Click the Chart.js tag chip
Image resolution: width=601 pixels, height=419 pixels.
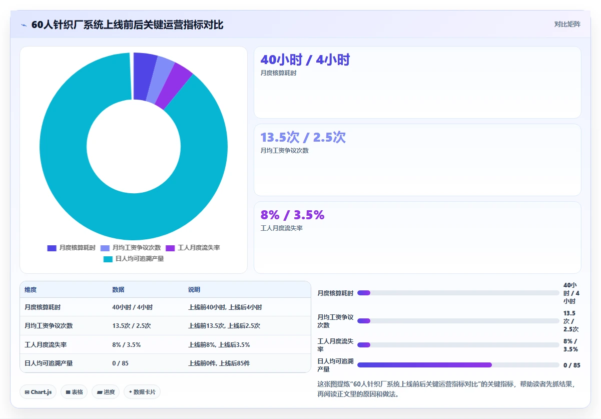click(38, 392)
